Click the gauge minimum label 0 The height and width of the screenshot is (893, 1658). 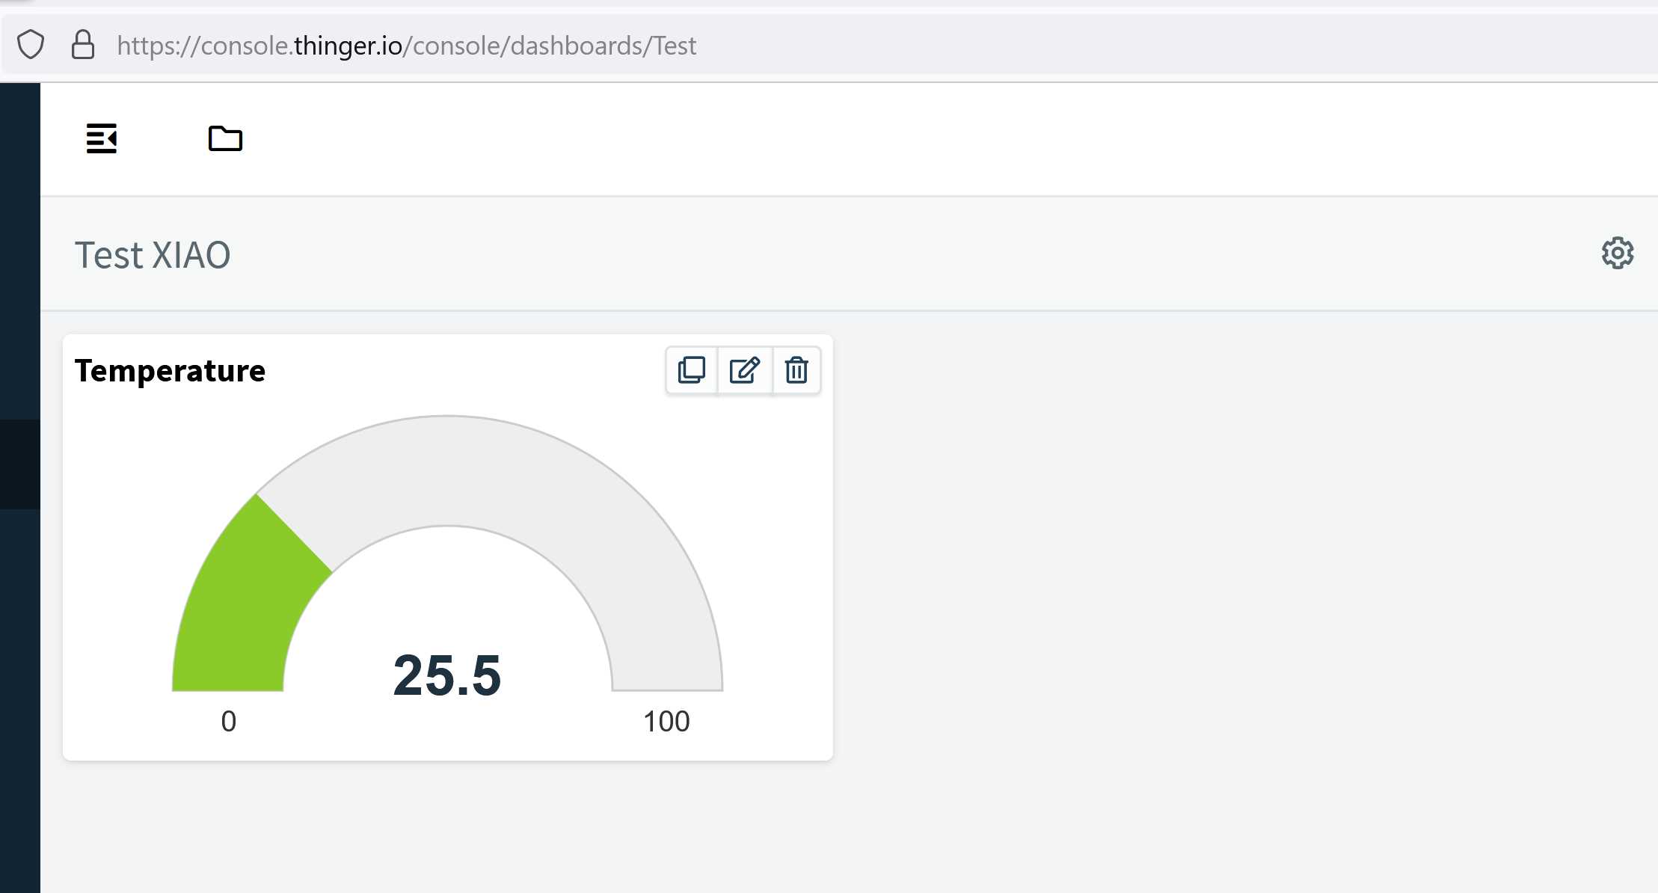229,722
